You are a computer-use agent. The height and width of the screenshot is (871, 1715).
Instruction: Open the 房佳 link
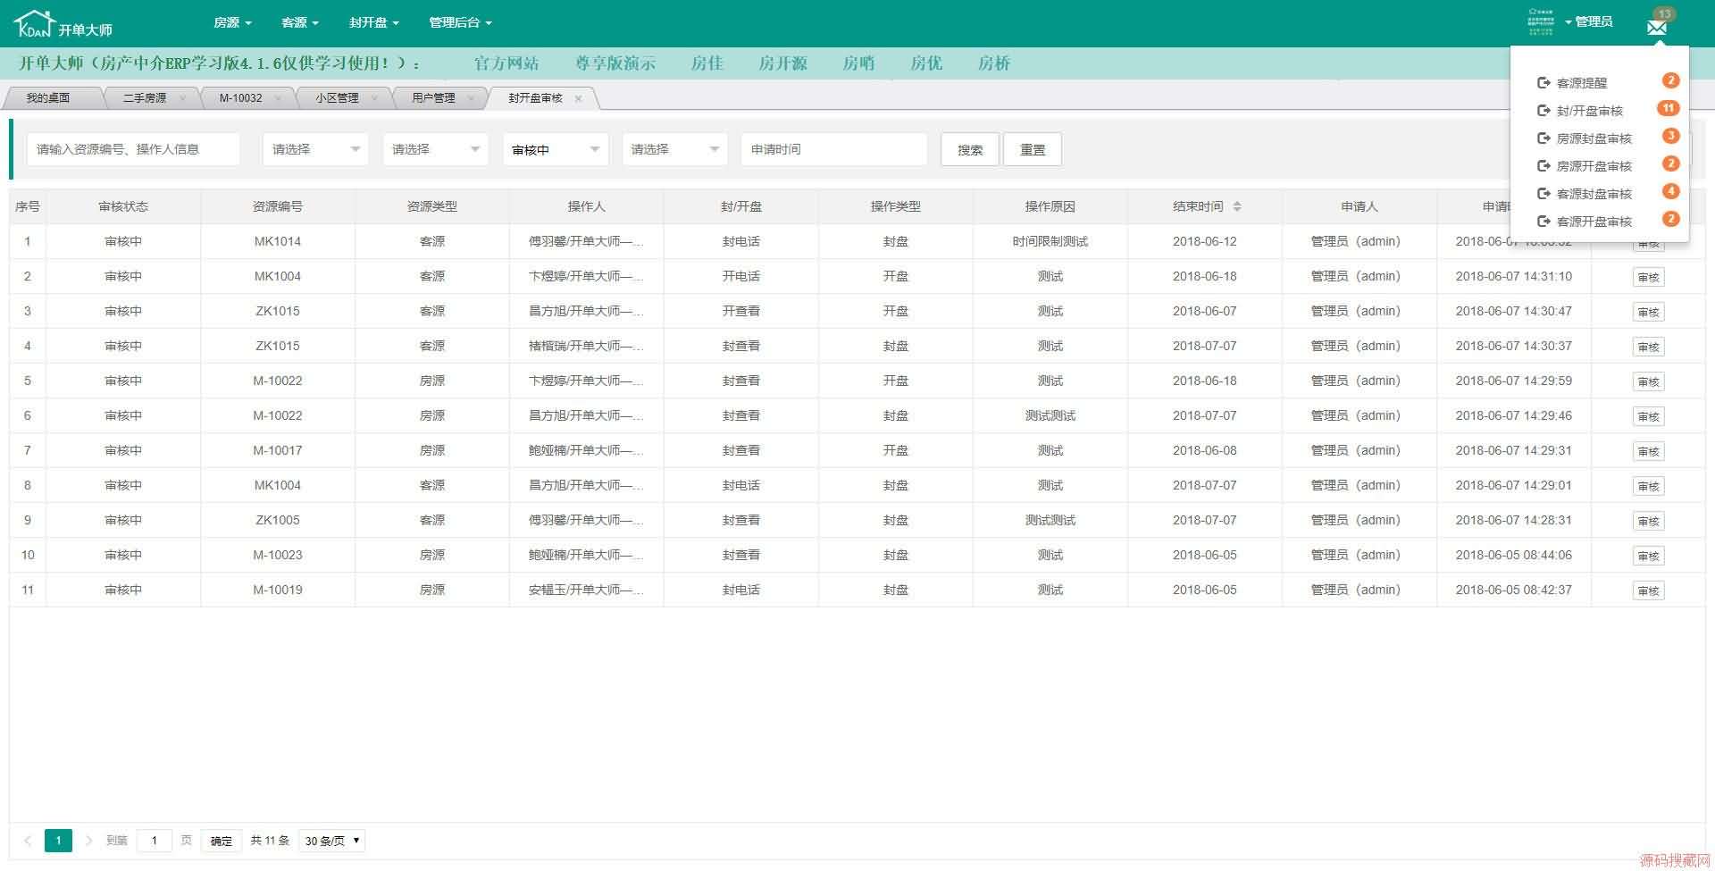point(707,63)
